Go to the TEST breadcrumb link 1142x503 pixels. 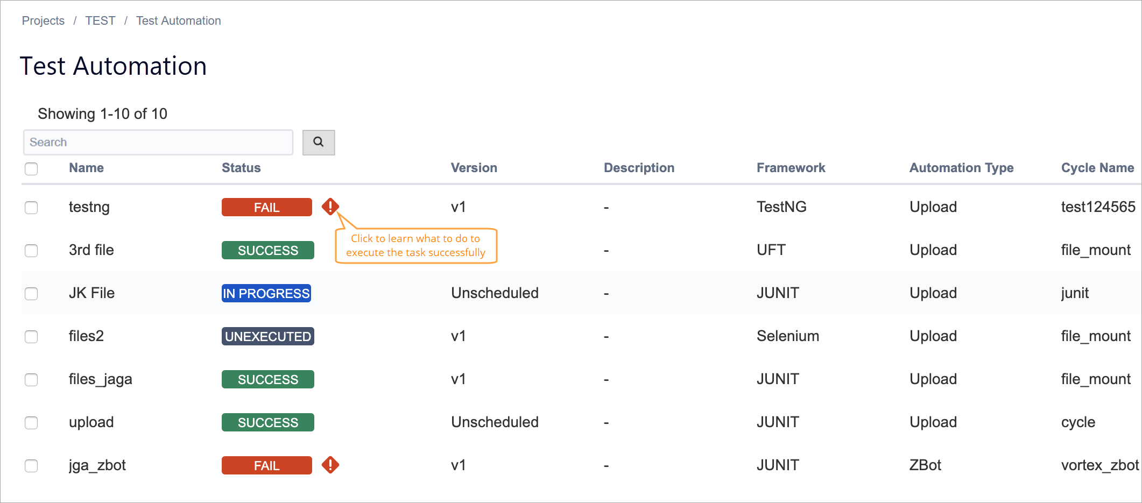tap(100, 20)
